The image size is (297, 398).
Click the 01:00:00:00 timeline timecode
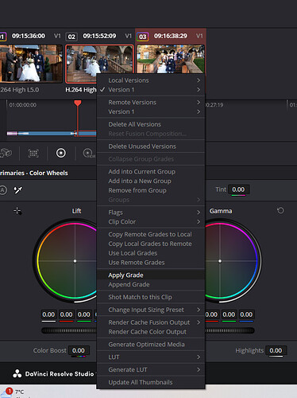coord(23,105)
